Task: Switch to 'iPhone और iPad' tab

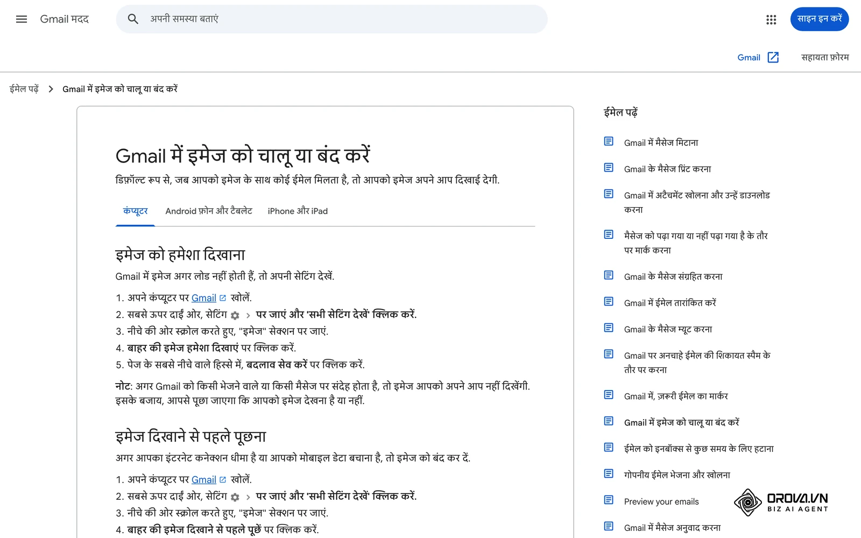Action: [298, 211]
